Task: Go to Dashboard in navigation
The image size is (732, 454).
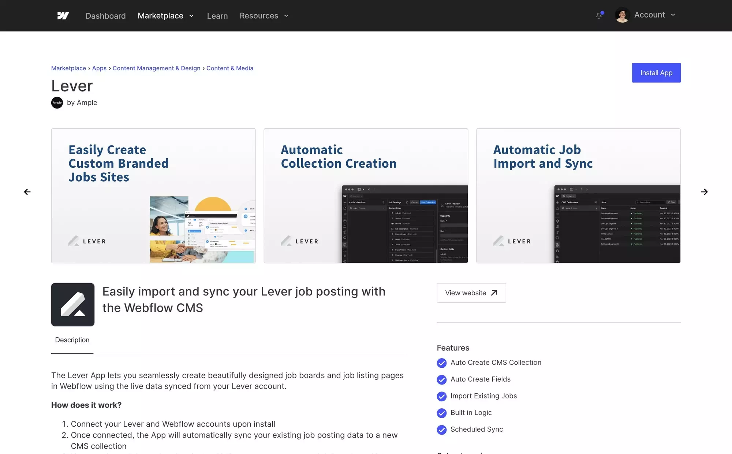Action: tap(105, 16)
